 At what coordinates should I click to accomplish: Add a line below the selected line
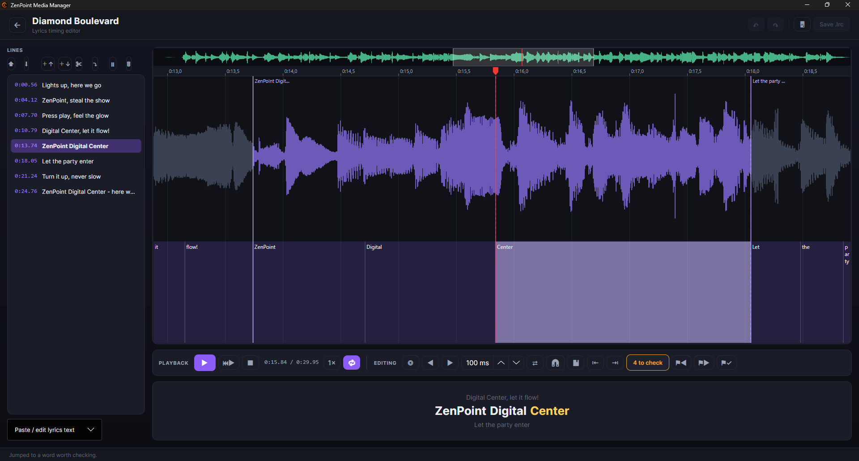click(x=65, y=64)
